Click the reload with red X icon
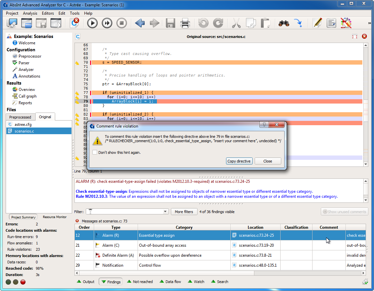374x291 pixels. [x=75, y=23]
